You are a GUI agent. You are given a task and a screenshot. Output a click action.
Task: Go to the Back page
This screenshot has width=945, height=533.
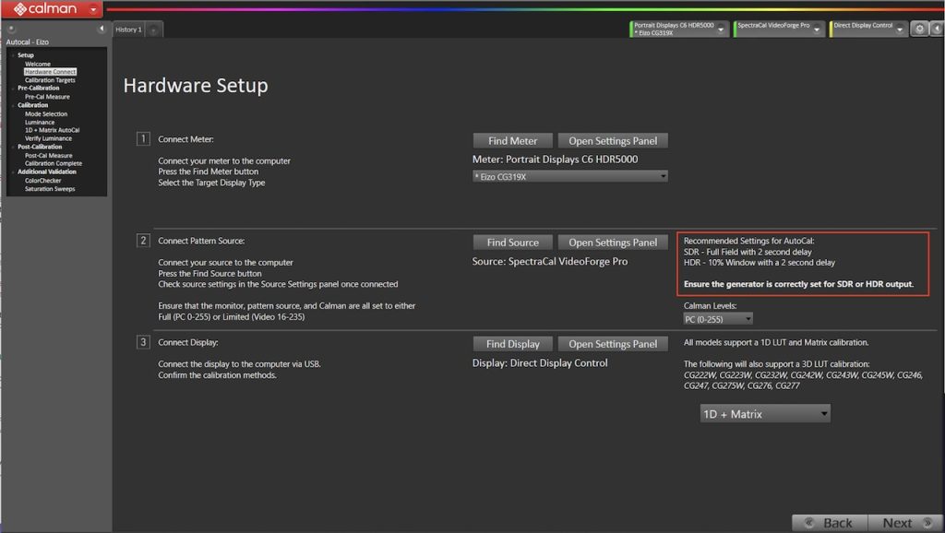pos(830,523)
